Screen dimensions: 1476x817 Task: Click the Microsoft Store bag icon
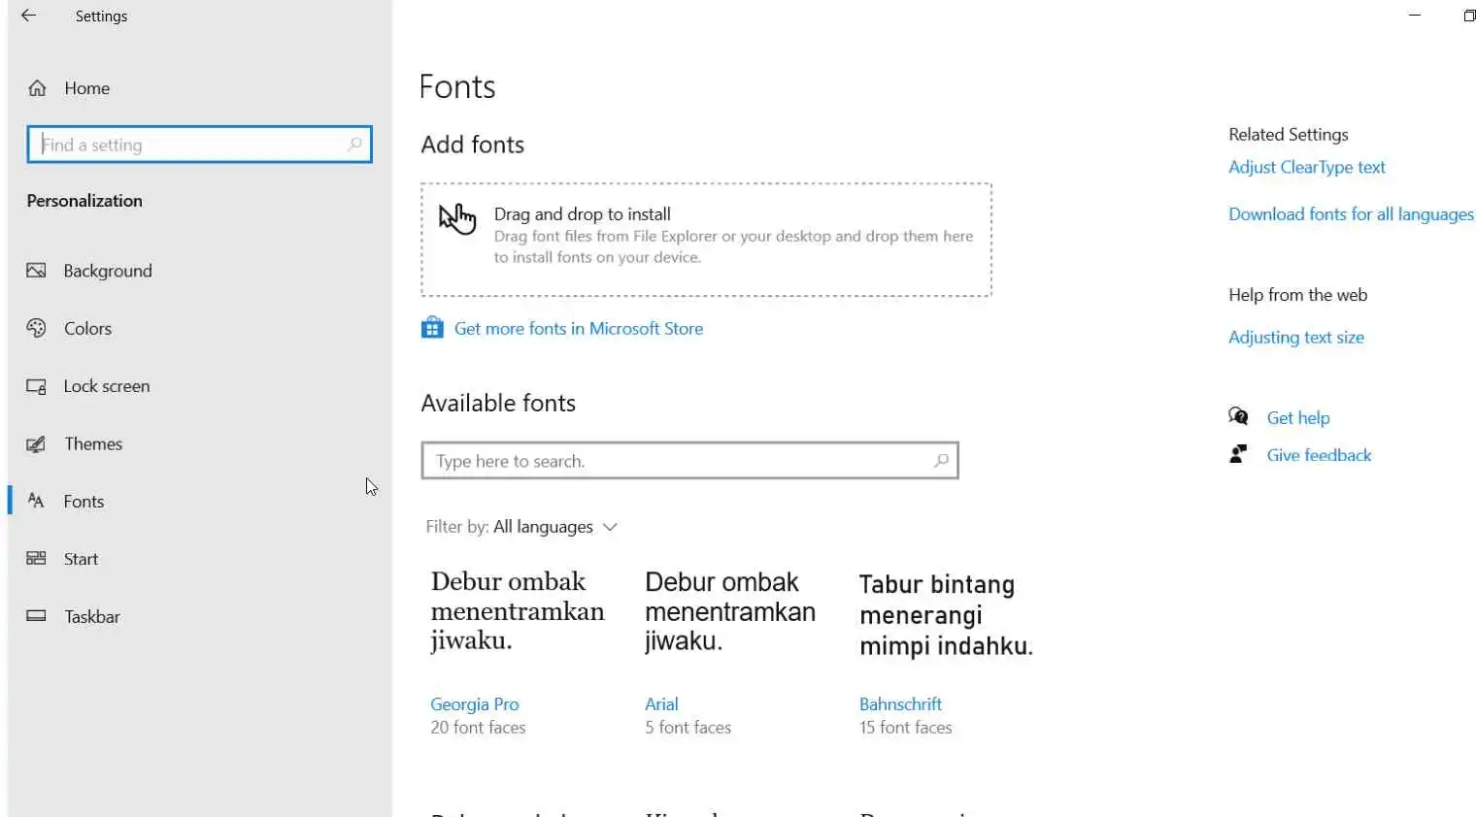click(432, 328)
